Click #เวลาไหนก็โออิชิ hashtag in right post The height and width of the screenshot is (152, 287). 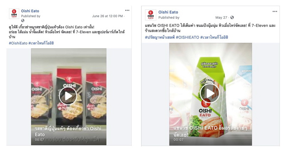214,38
